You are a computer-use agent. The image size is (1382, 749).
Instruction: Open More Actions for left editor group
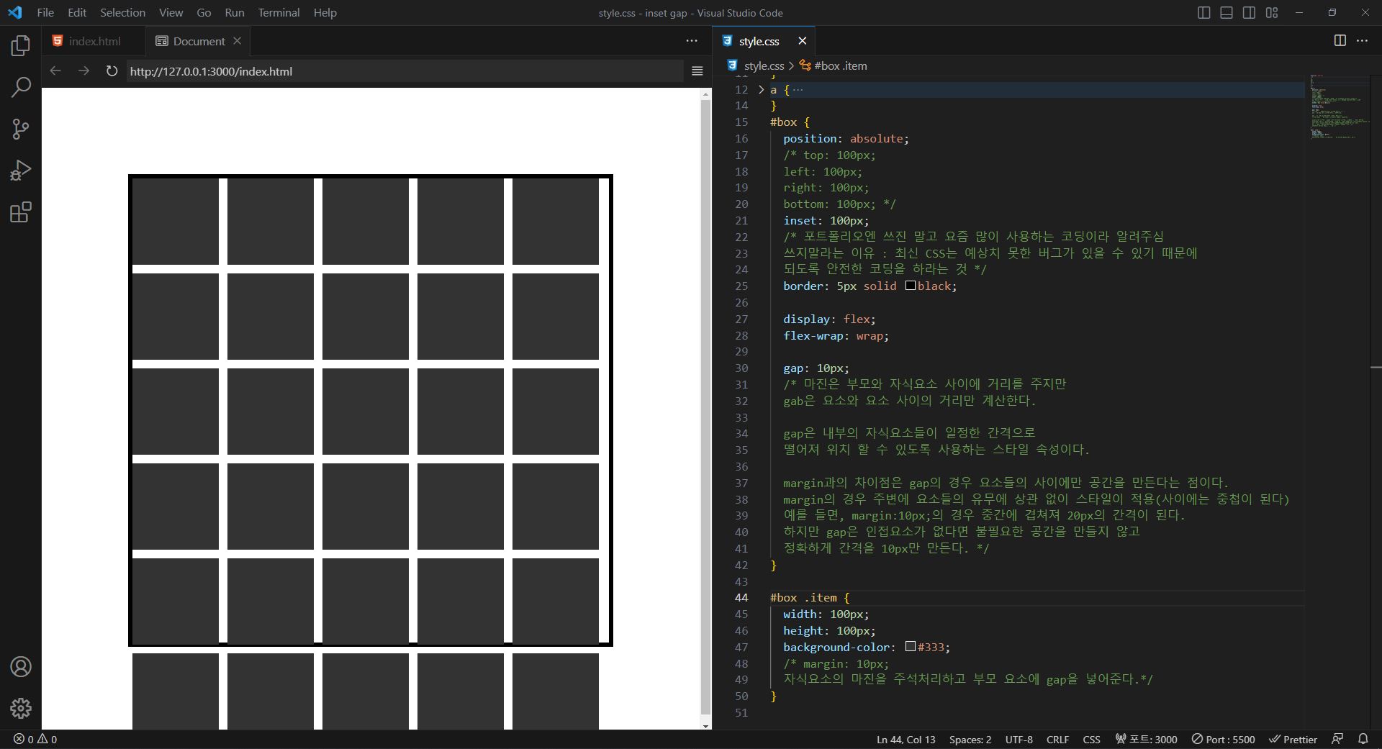pyautogui.click(x=692, y=41)
